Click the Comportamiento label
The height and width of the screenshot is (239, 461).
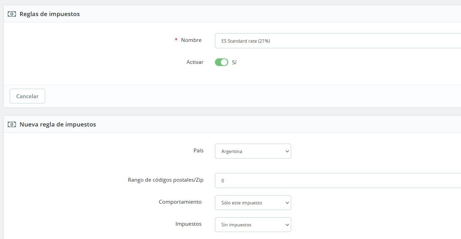click(x=180, y=202)
